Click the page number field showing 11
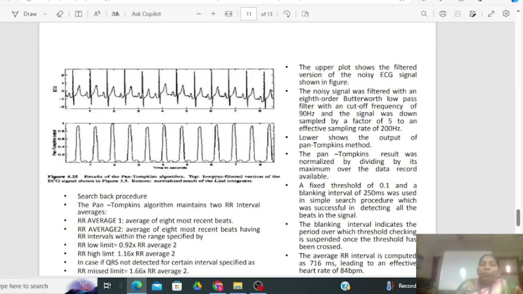 coord(248,14)
